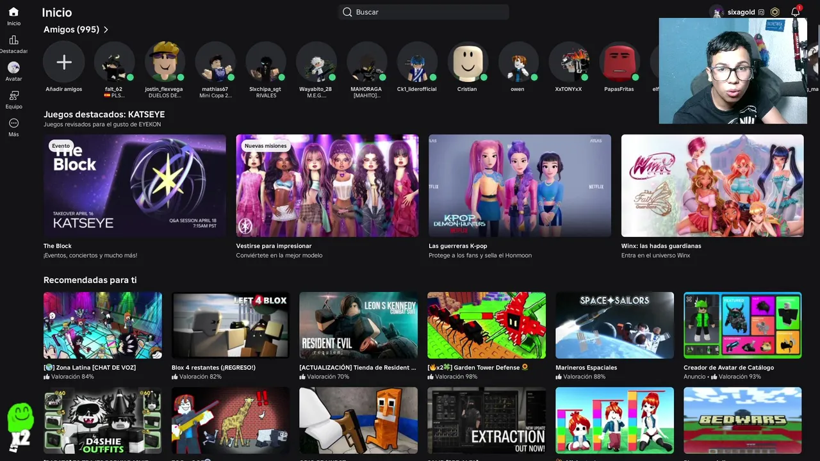This screenshot has height=461, width=820.
Task: Click 'Marineros Espaciales' title
Action: tap(586, 368)
